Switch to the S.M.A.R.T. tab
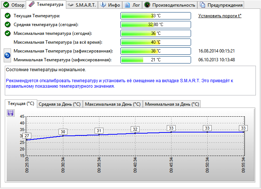This screenshot has height=189, width=261. [82, 5]
